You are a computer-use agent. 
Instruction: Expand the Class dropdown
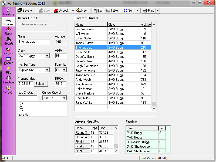click(47, 56)
